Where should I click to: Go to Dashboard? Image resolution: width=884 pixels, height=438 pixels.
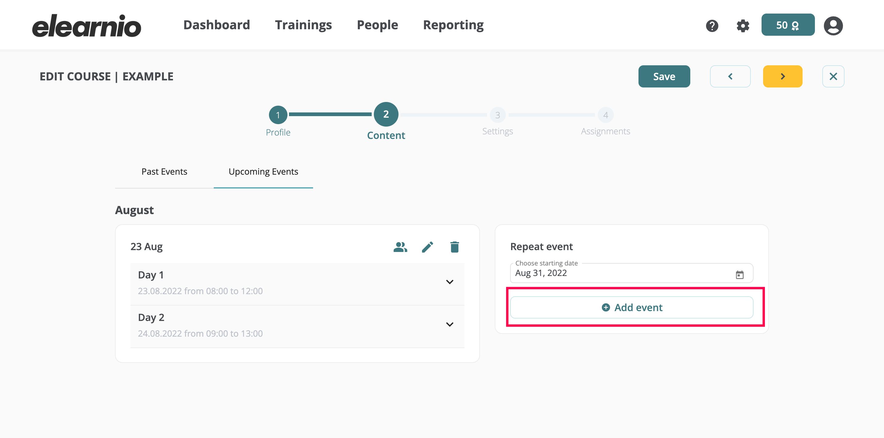(217, 25)
